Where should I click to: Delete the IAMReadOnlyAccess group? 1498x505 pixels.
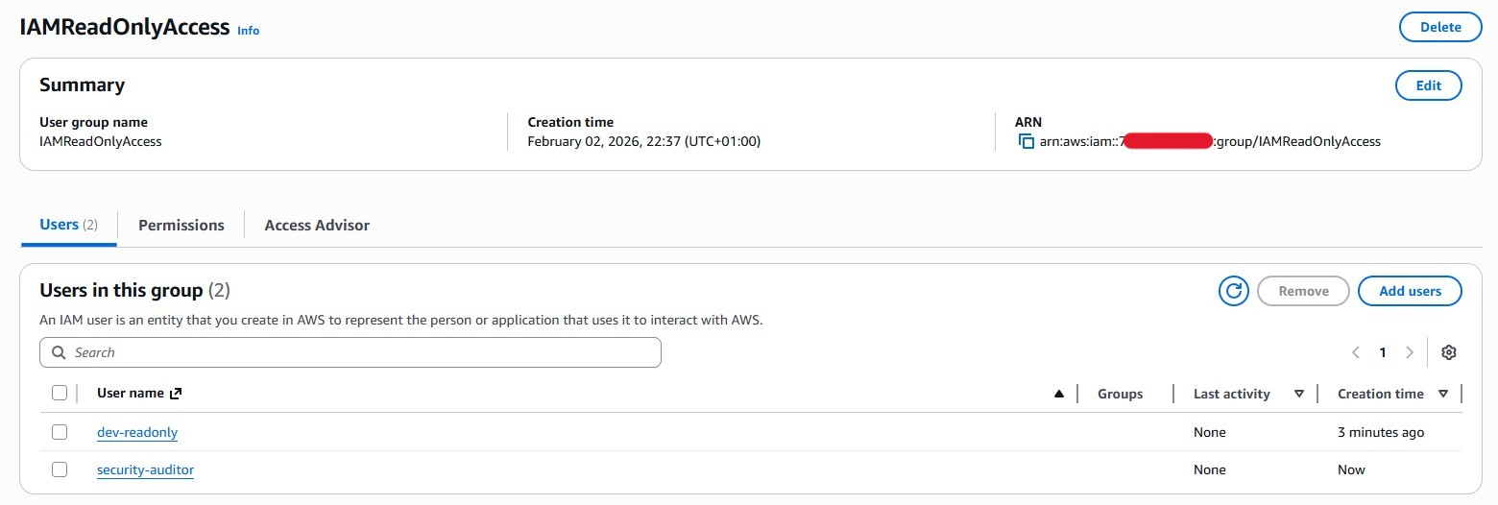[x=1440, y=27]
